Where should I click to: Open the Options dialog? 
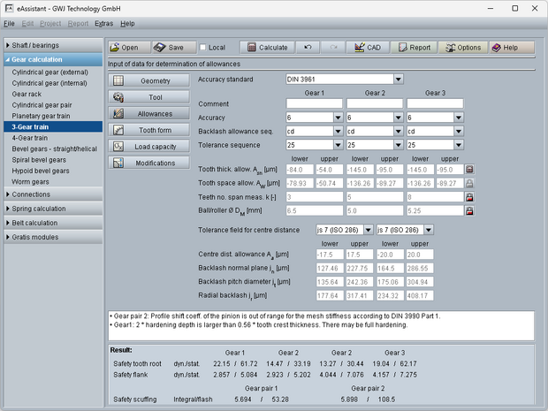point(462,47)
